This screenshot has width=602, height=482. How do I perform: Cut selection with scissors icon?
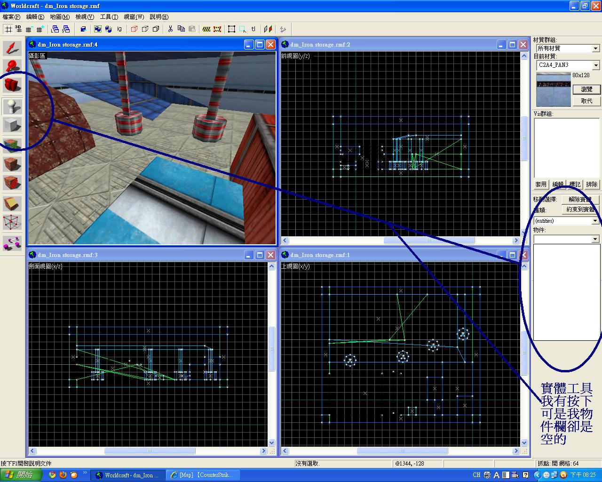[x=170, y=29]
